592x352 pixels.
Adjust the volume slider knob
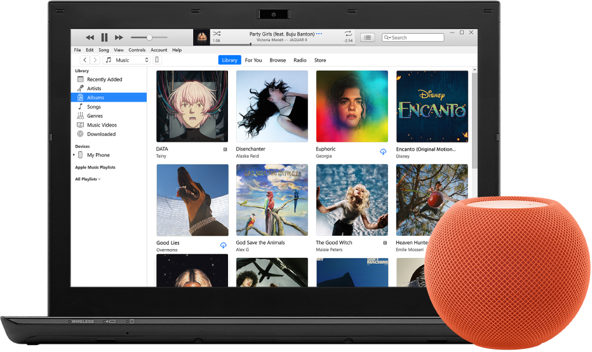point(149,37)
